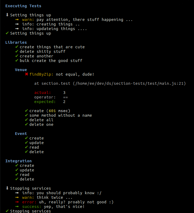Click the down arrow before Stopping services
Image resolution: width=194 pixels, height=213 pixels.
pyautogui.click(x=7, y=188)
